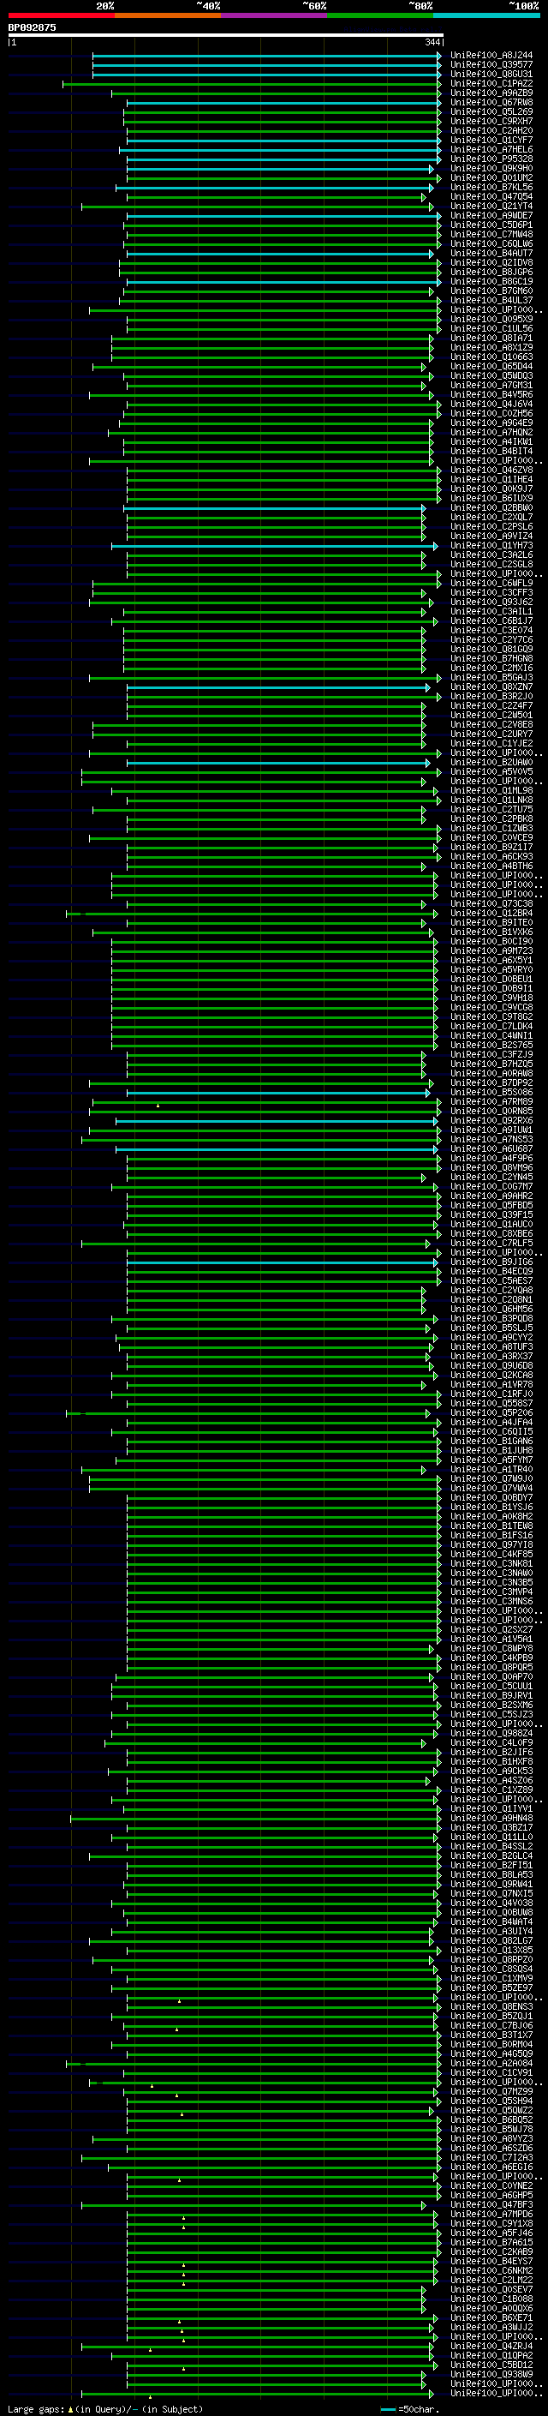Click label UniRef100_C5D6P1
The image size is (548, 2416).
491,225
